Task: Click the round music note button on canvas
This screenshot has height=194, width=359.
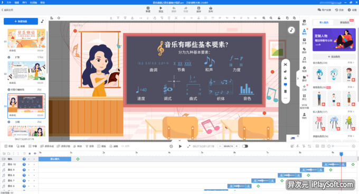Action: point(291,30)
